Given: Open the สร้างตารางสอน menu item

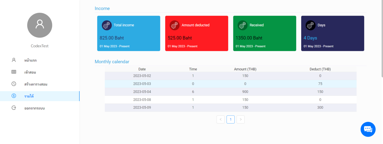Looking at the screenshot, I should 36,84.
